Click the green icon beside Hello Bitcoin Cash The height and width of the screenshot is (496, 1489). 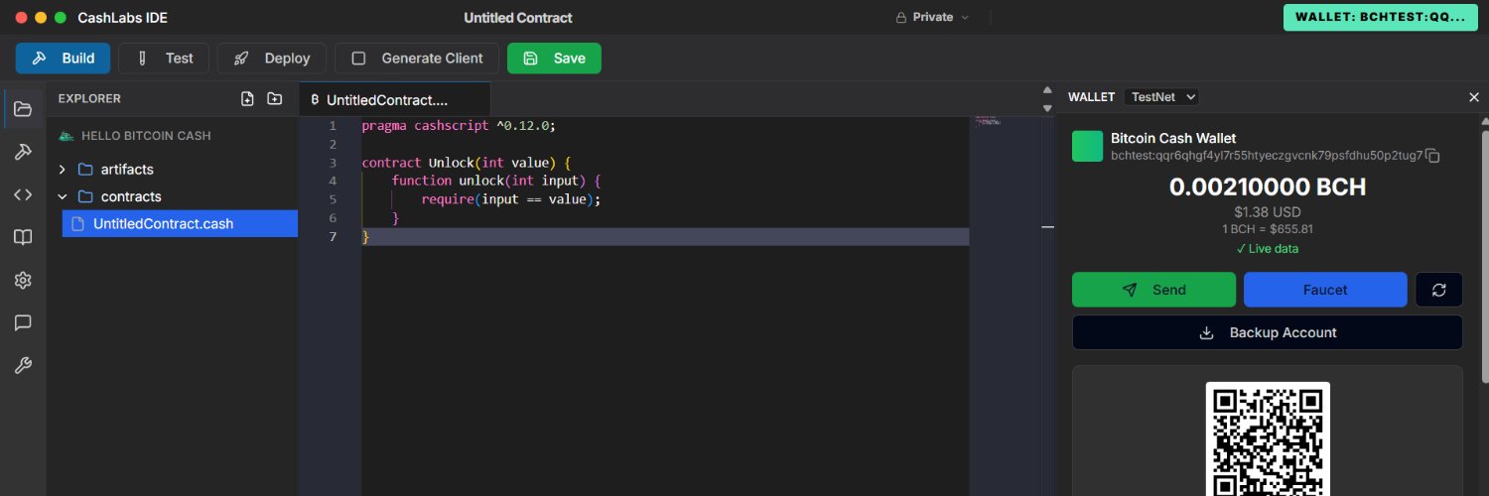tap(67, 135)
